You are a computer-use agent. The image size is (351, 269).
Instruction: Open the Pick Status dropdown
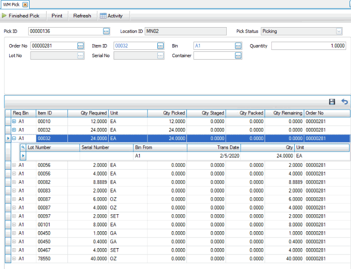pyautogui.click(x=339, y=32)
